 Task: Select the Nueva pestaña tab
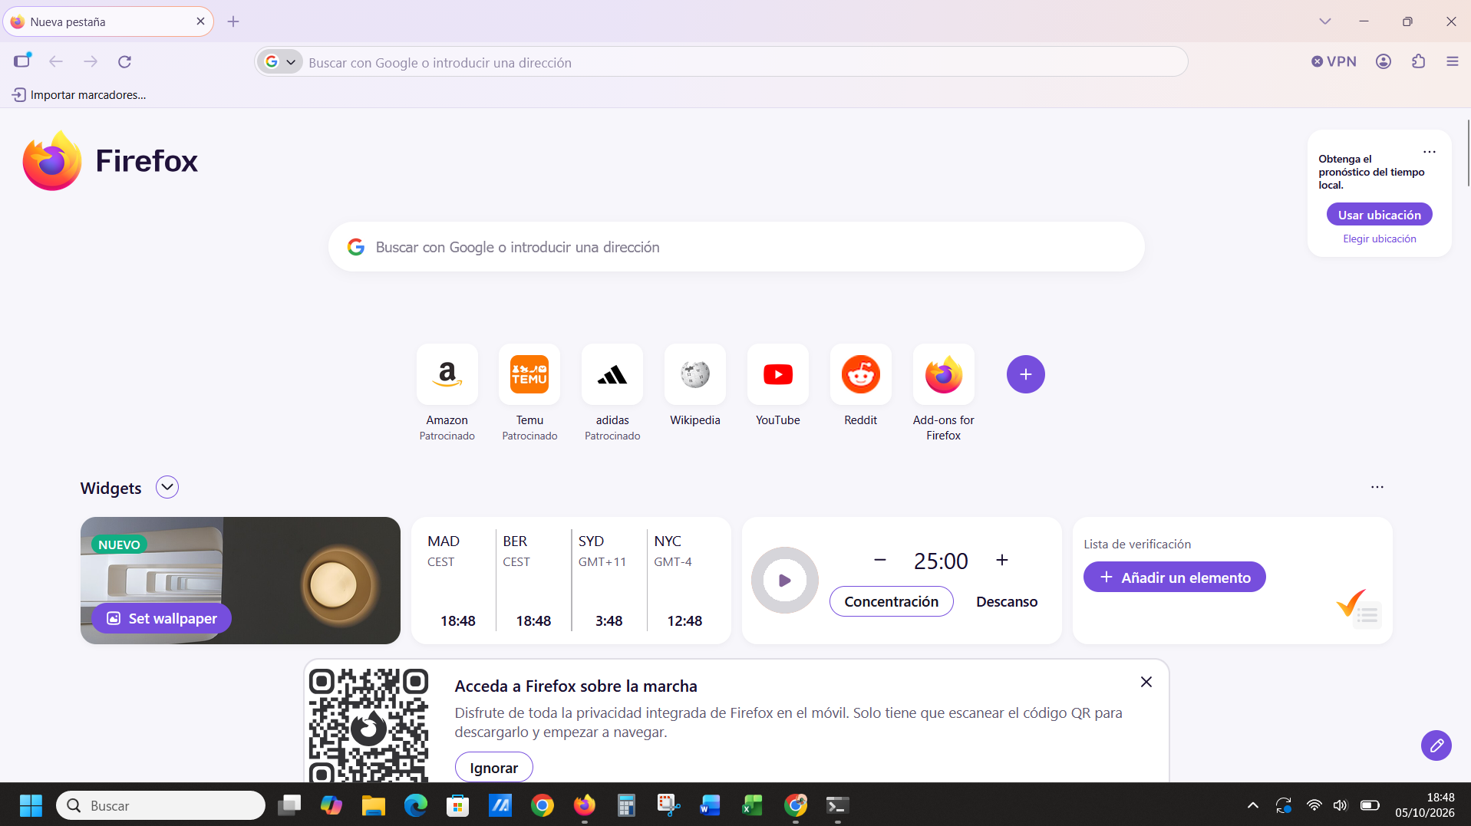tap(108, 21)
